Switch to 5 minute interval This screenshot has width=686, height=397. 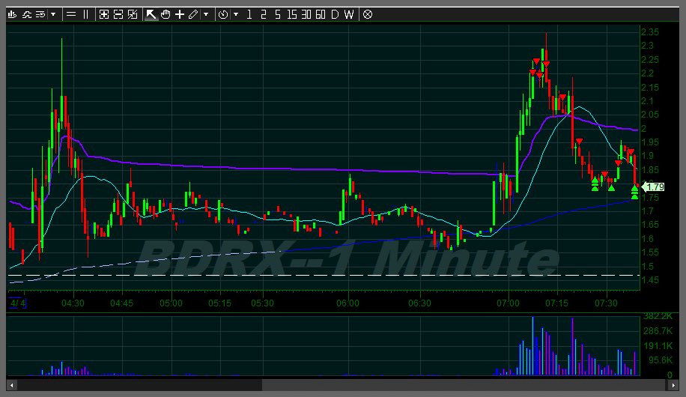coord(277,14)
